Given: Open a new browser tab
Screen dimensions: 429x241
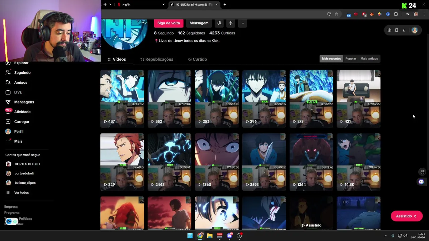Looking at the screenshot, I should 225,5.
